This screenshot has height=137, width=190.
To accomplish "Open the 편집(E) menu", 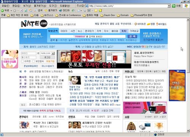I will tap(16, 6).
